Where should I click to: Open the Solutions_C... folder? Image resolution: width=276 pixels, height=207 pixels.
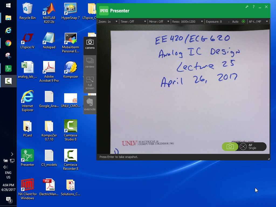click(x=70, y=187)
